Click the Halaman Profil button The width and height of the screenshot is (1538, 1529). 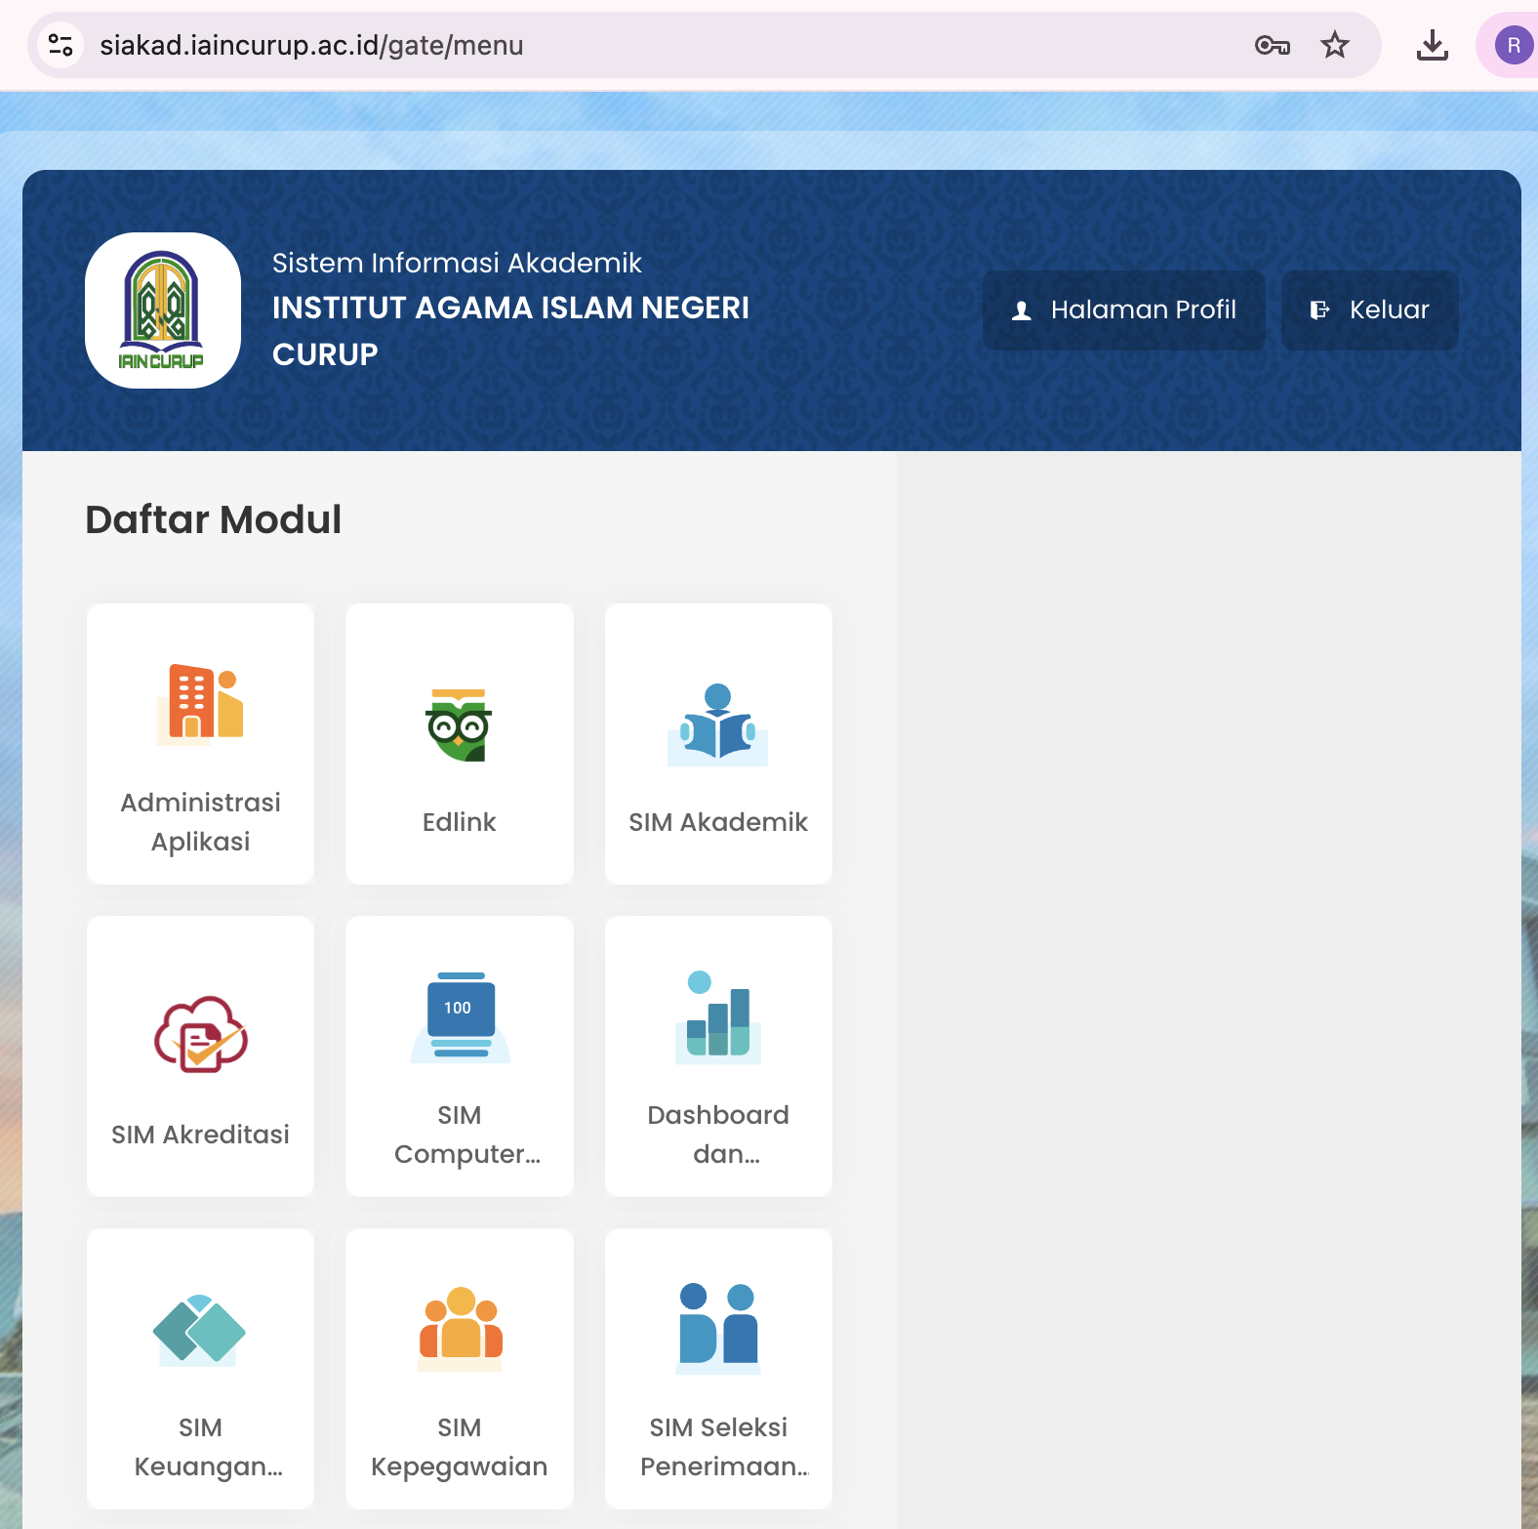tap(1124, 310)
